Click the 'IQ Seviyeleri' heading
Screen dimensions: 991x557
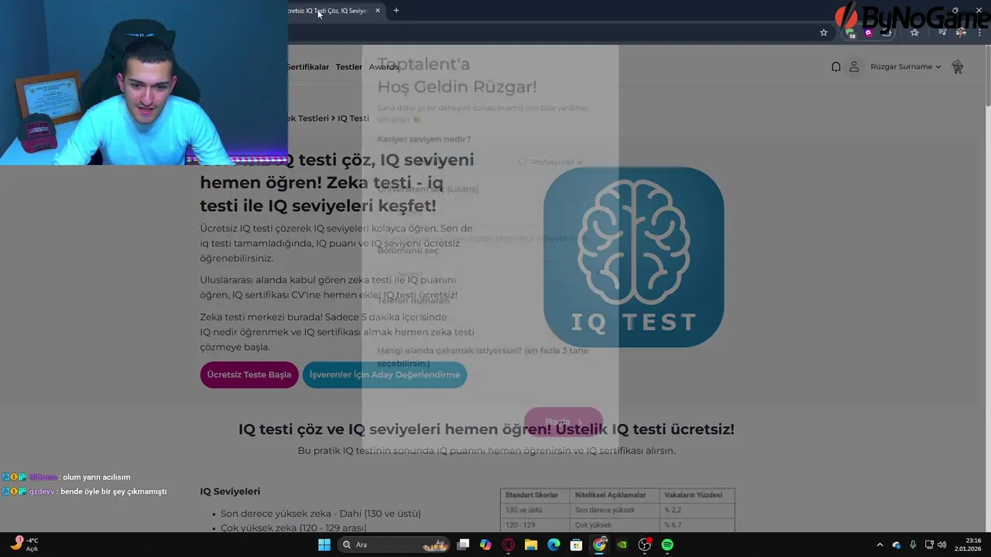[230, 491]
